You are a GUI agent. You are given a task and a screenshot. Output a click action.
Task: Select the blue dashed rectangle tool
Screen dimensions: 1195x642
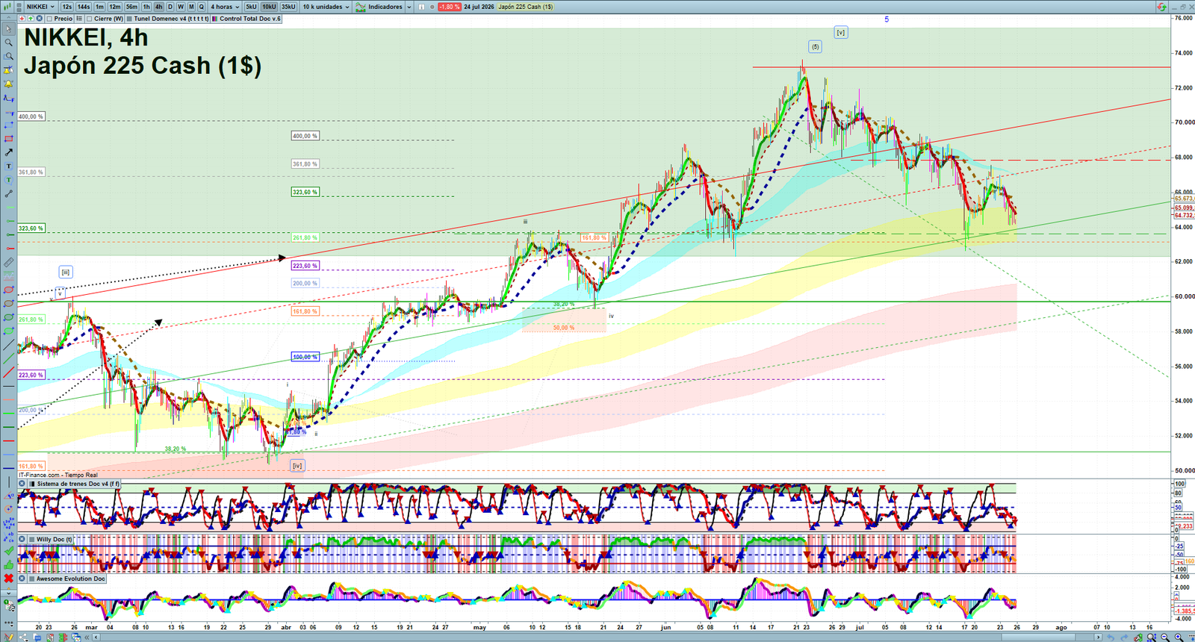click(x=8, y=124)
